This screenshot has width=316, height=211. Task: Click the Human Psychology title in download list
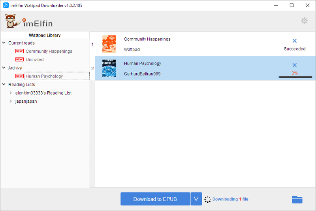click(143, 63)
